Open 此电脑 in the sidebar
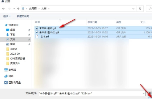The height and width of the screenshot is (99, 152). 12,70
